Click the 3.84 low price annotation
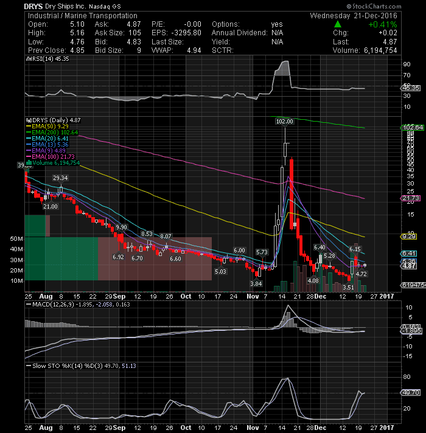The image size is (426, 433). (x=256, y=283)
